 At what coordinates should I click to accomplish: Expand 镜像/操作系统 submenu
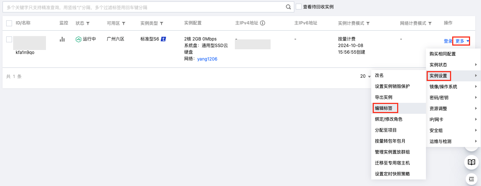pos(453,86)
